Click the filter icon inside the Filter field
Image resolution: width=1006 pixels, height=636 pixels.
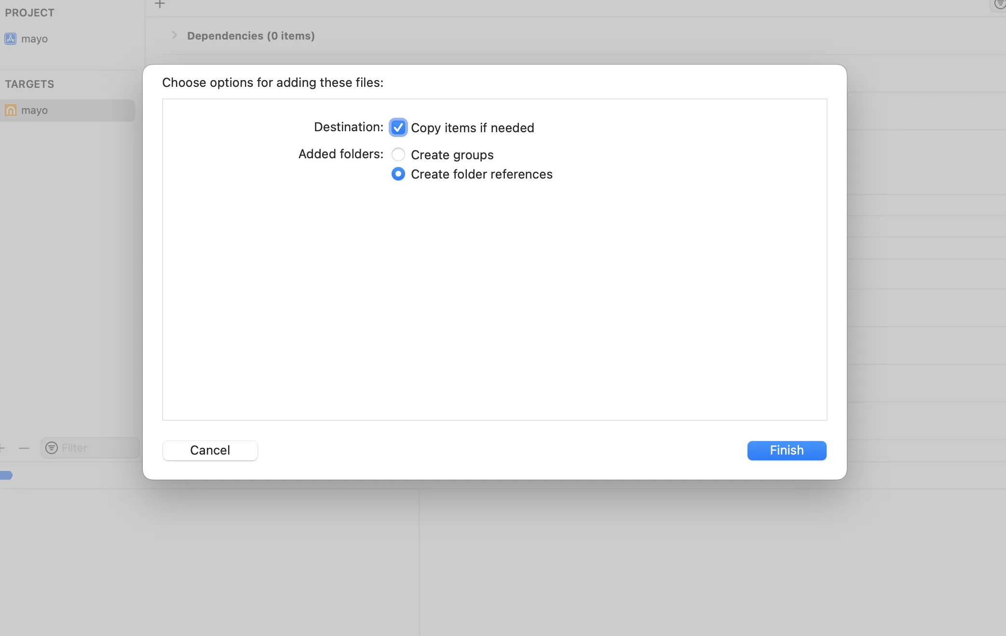pos(52,448)
